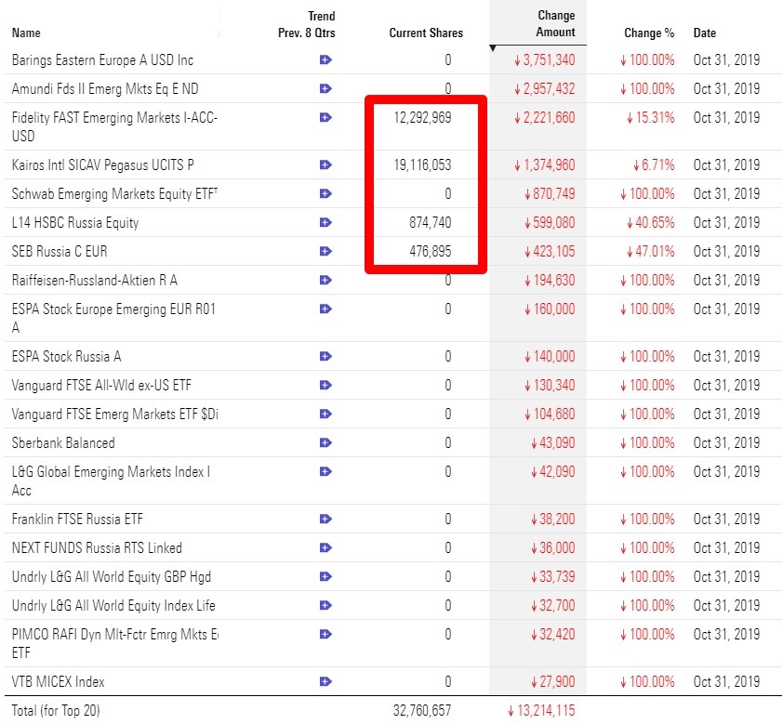Open trend icon for L14 HSBC Russia Equity
Image resolution: width=783 pixels, height=724 pixels.
[325, 222]
